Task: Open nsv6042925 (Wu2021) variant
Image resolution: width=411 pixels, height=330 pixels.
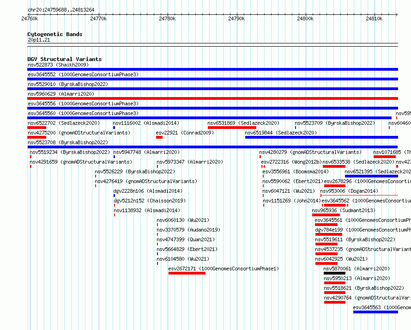Action: (341, 259)
